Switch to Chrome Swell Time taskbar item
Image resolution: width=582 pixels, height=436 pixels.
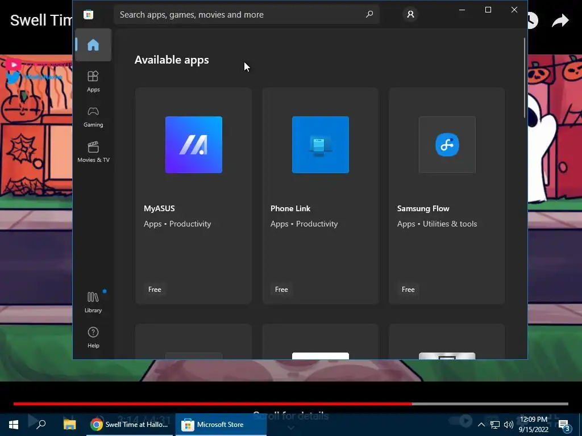(x=130, y=425)
